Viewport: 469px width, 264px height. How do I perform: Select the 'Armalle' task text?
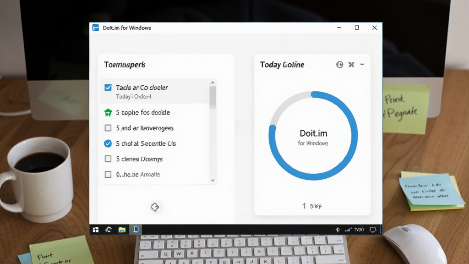point(138,175)
